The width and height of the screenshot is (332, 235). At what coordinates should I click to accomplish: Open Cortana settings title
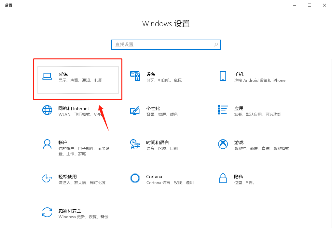click(x=154, y=177)
